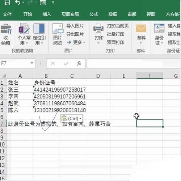Select cell with name 李四
This screenshot has width=181, height=181.
[20, 96]
